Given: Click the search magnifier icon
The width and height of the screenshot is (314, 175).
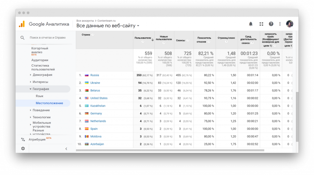Looking at the screenshot, I should [x=22, y=38].
